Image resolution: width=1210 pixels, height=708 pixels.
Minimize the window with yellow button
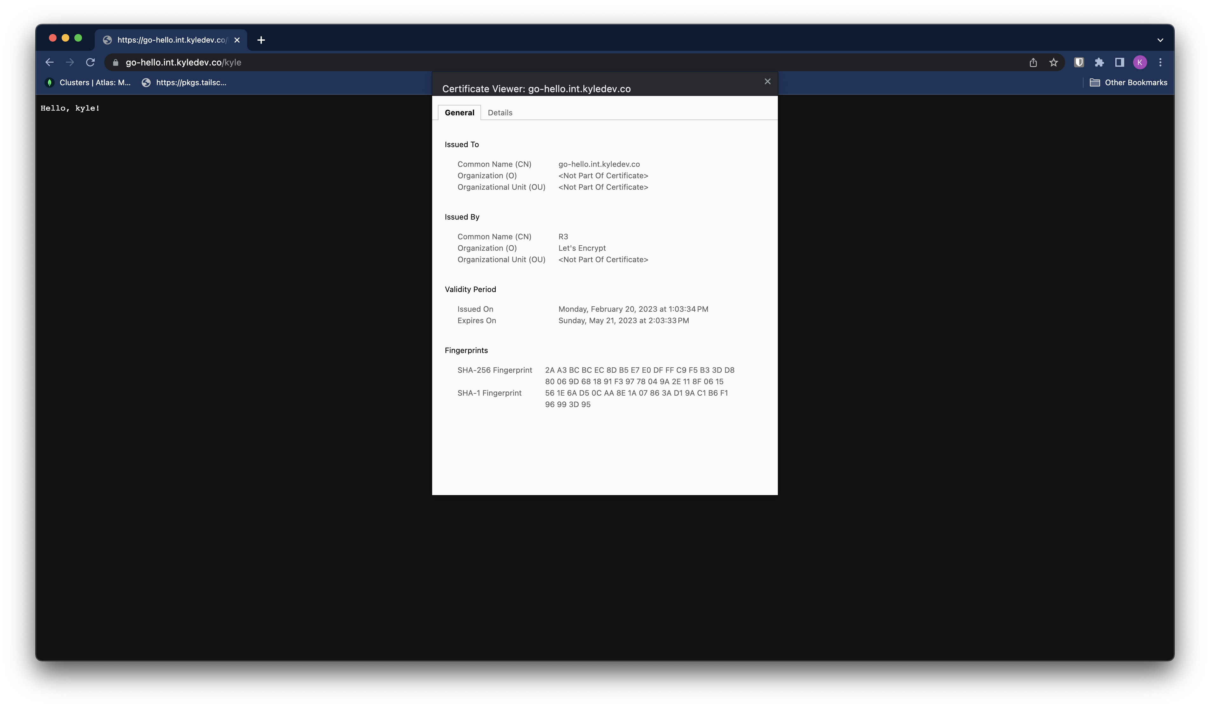tap(65, 38)
